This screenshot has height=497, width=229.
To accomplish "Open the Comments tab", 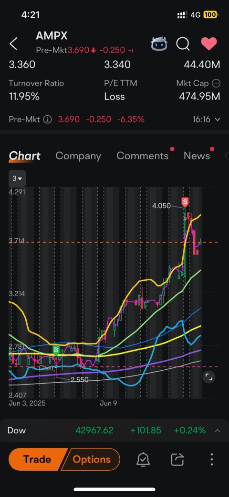I will pyautogui.click(x=142, y=155).
